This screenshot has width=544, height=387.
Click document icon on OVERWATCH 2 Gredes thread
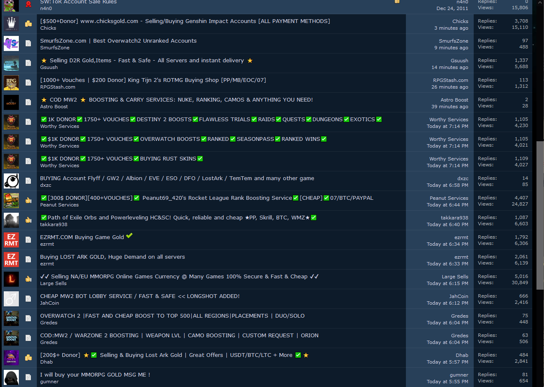click(x=28, y=318)
